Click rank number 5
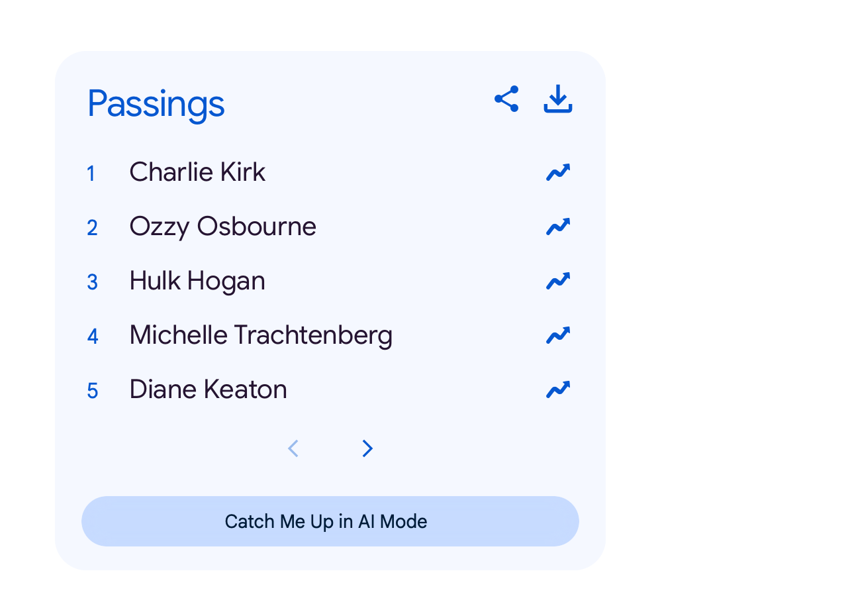 coord(92,391)
